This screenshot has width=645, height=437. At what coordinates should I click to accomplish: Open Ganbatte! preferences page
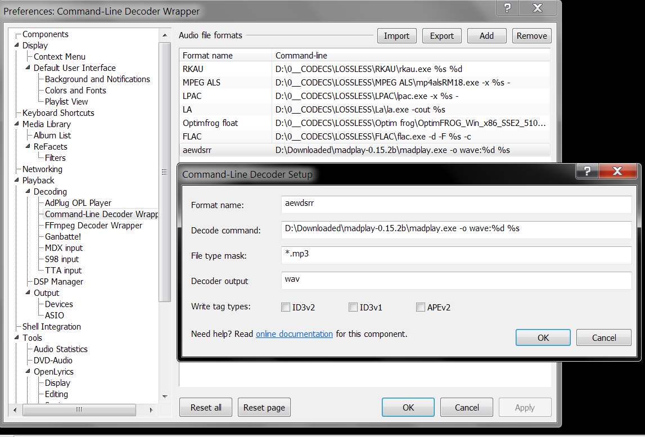(x=63, y=236)
